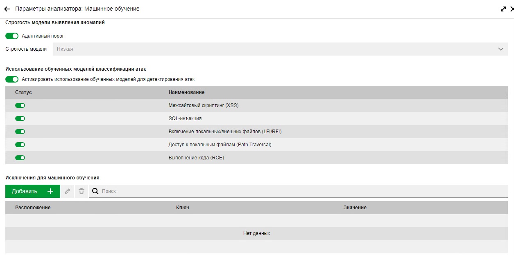Click the Добавить button
This screenshot has width=514, height=255.
click(25, 191)
